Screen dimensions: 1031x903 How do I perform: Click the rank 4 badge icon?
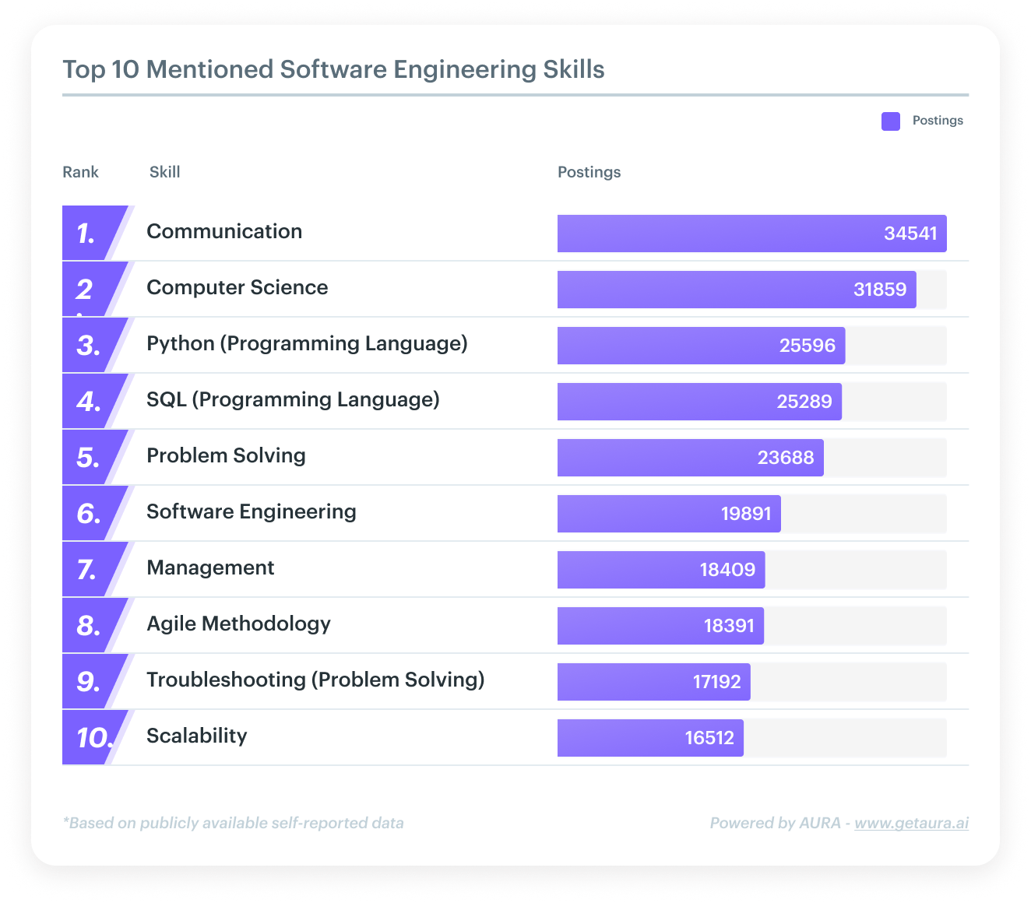pyautogui.click(x=92, y=401)
